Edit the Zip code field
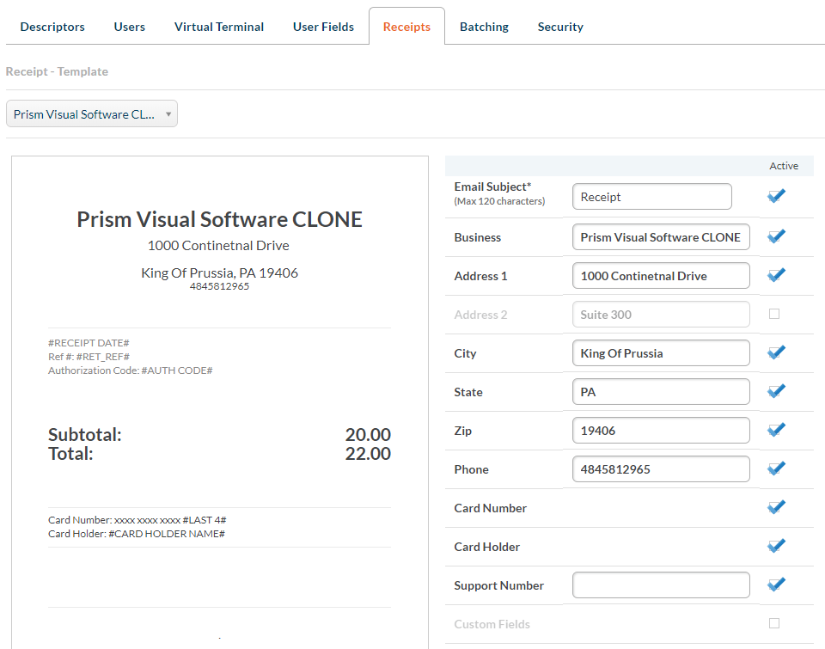 [661, 431]
